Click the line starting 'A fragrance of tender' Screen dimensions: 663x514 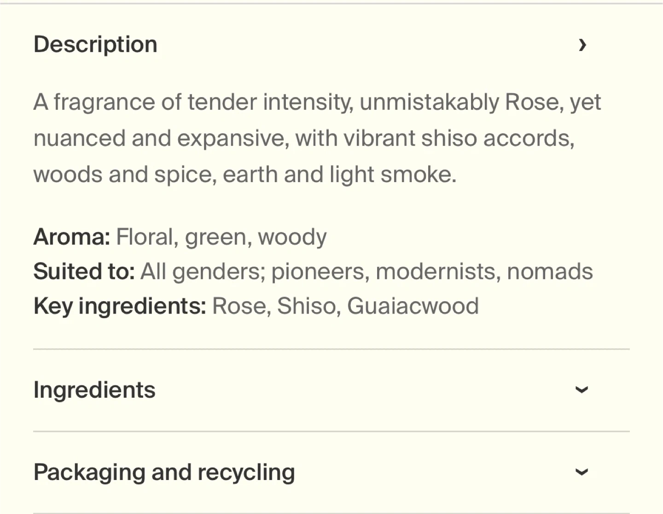click(x=317, y=102)
